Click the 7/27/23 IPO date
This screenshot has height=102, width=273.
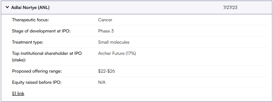click(230, 8)
